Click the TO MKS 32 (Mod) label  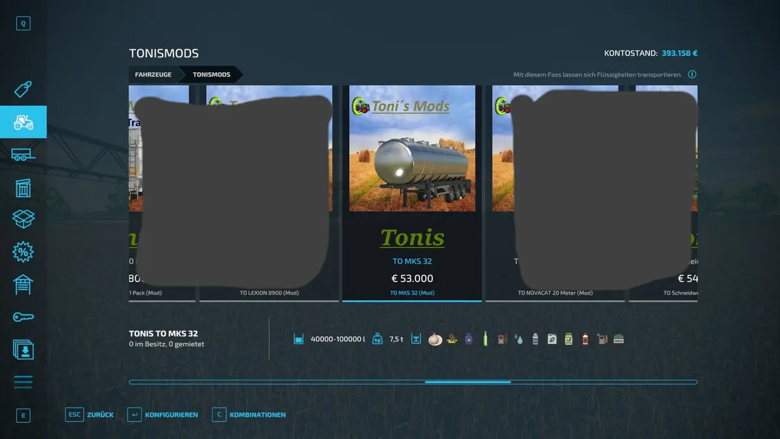pos(412,293)
